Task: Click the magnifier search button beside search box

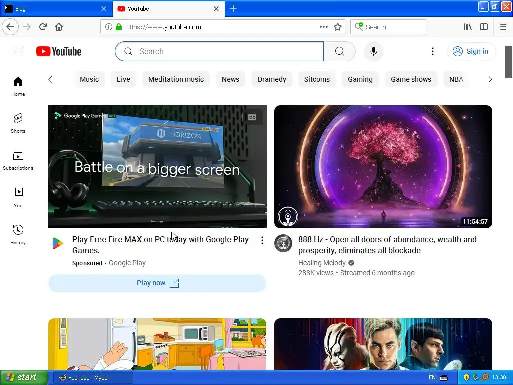Action: click(x=339, y=51)
